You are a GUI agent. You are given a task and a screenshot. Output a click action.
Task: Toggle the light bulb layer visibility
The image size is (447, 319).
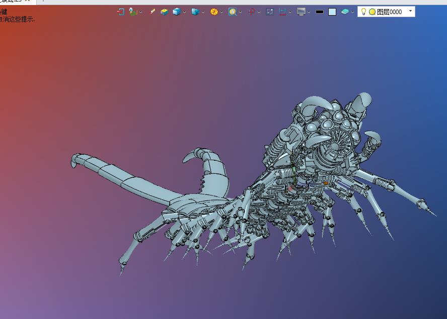363,12
